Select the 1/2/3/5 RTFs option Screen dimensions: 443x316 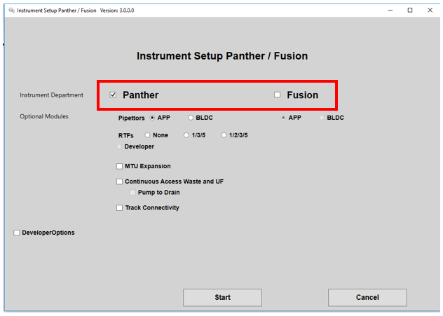(x=224, y=135)
